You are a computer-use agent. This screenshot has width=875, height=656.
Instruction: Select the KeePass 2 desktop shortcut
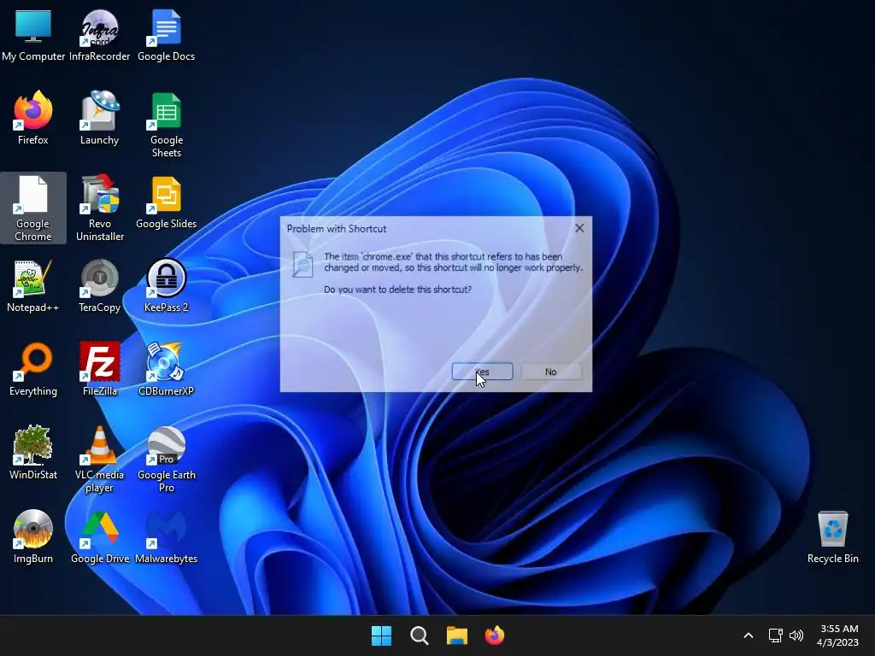coord(167,285)
